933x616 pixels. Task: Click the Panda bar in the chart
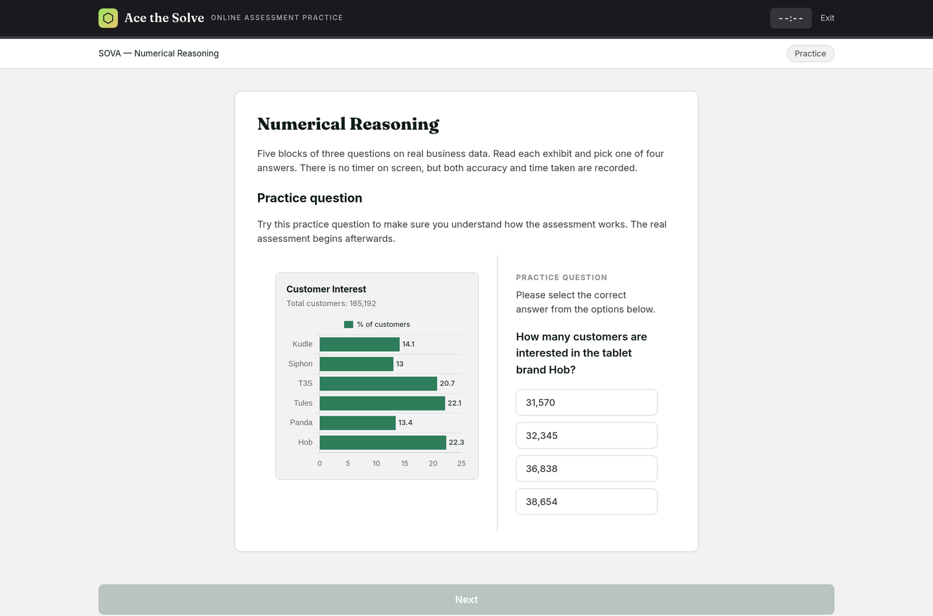[x=358, y=423]
